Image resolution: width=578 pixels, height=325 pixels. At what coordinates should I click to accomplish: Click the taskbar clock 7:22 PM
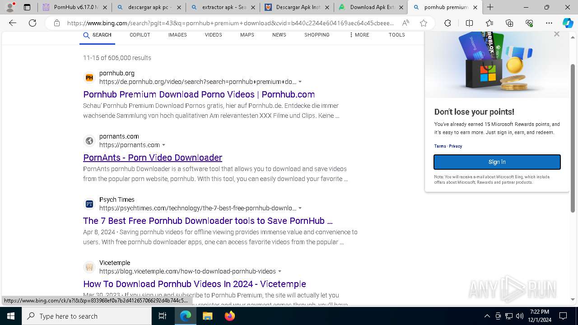point(540,316)
